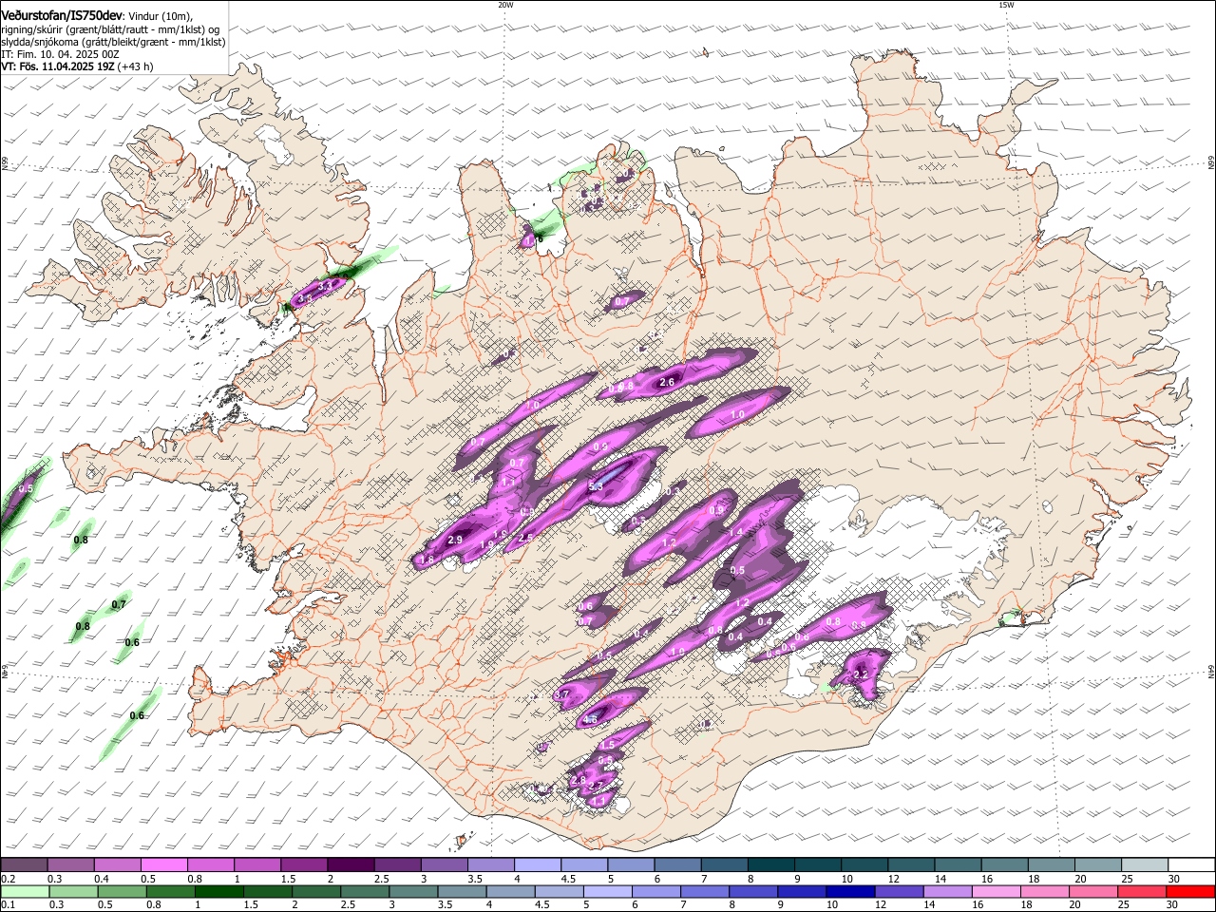Click the 0.2 label on the snow legend
Viewport: 1216px width, 912px height.
tap(8, 879)
